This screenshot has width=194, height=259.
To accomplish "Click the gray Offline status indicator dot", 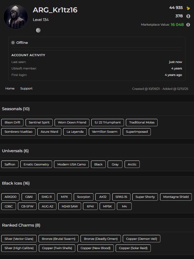I will [13, 43].
